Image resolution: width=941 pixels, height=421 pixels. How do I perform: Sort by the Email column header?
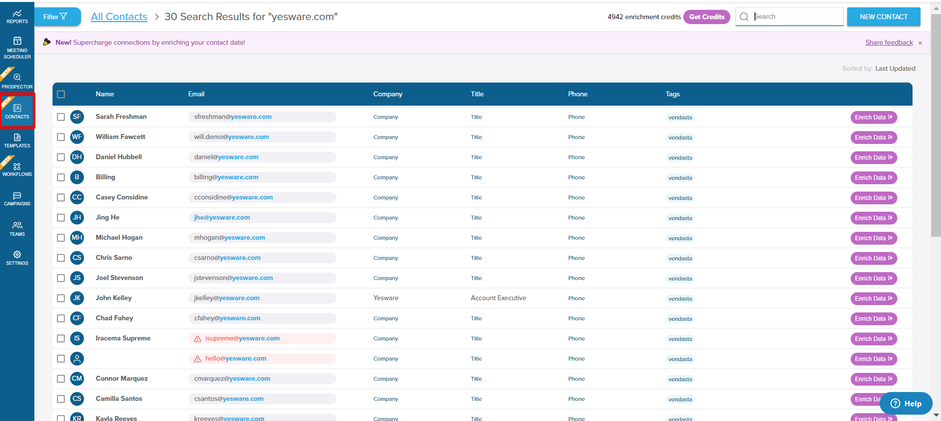(x=196, y=94)
